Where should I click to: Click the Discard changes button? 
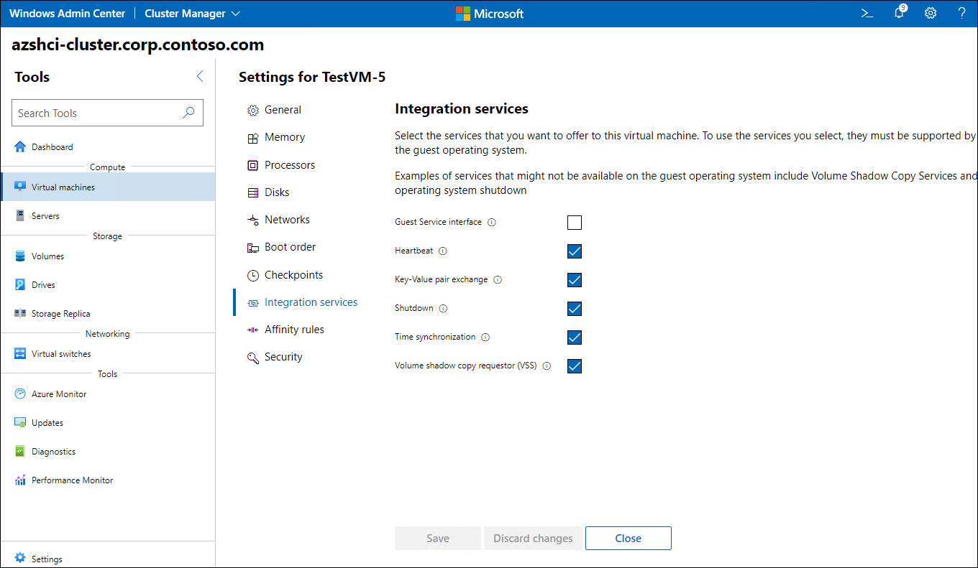click(533, 539)
